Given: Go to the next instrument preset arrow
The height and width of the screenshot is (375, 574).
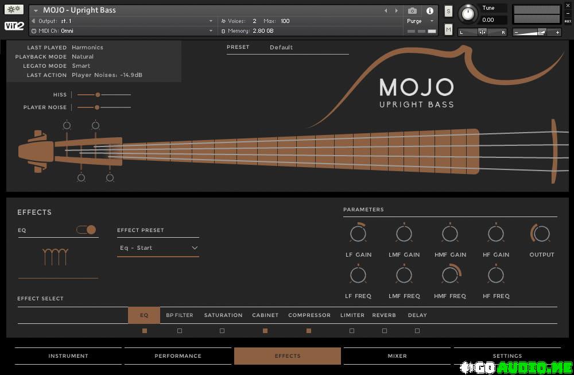Looking at the screenshot, I should pos(397,10).
